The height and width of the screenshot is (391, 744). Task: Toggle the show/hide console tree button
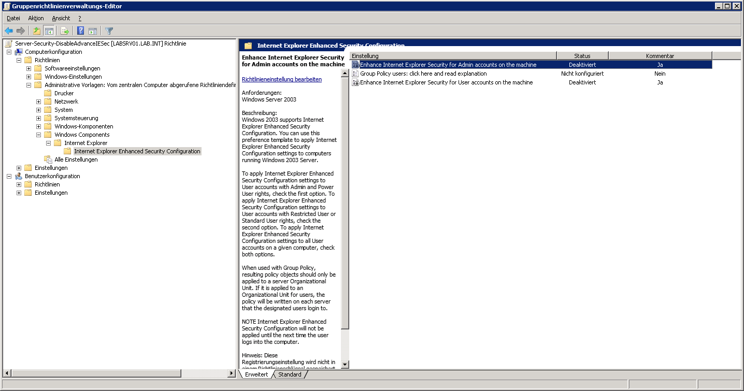point(49,31)
